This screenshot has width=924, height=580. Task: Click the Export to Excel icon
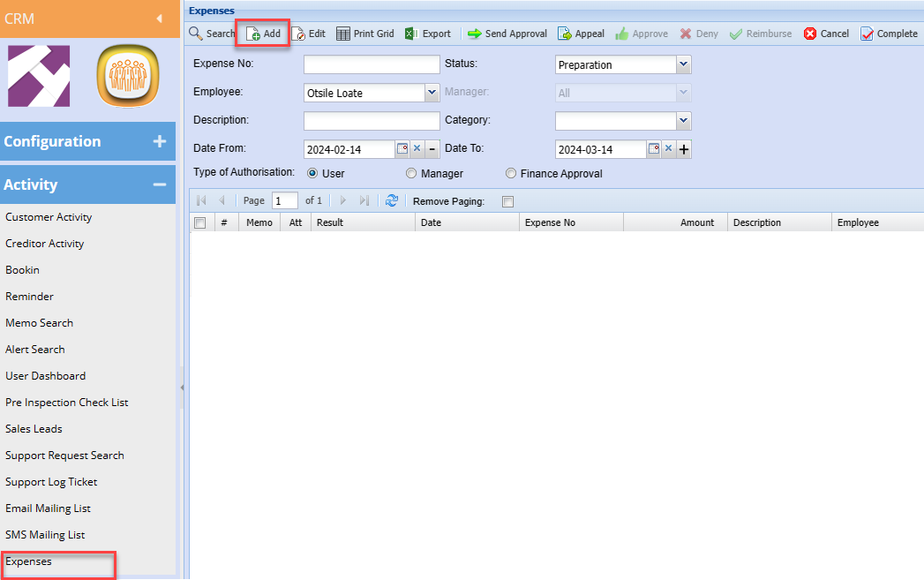coord(411,34)
